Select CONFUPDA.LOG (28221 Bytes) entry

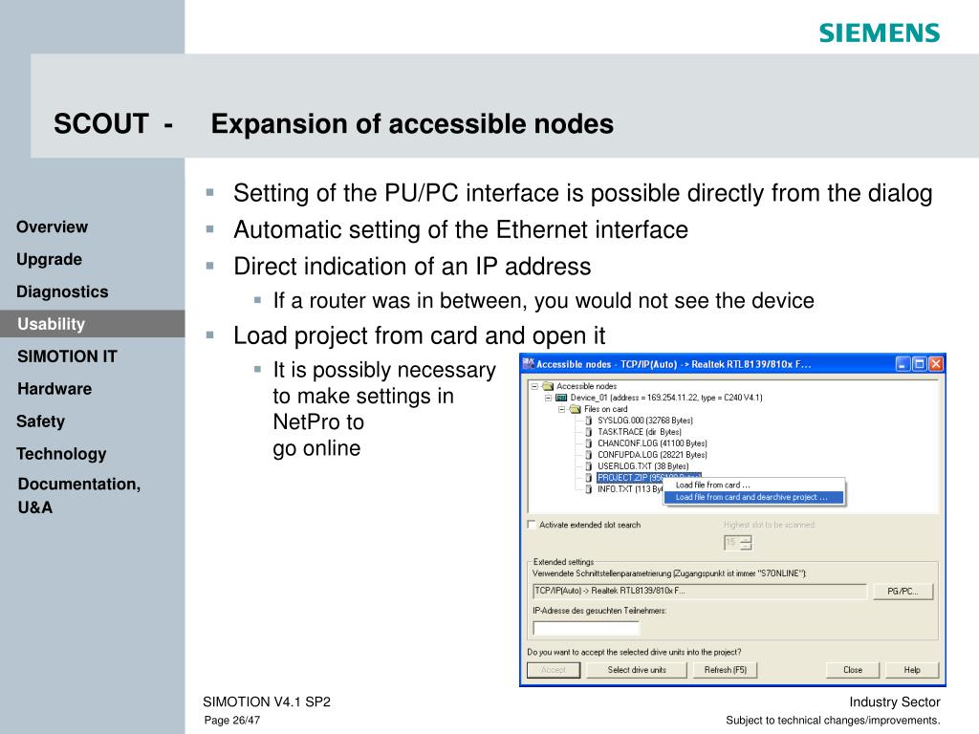click(652, 455)
